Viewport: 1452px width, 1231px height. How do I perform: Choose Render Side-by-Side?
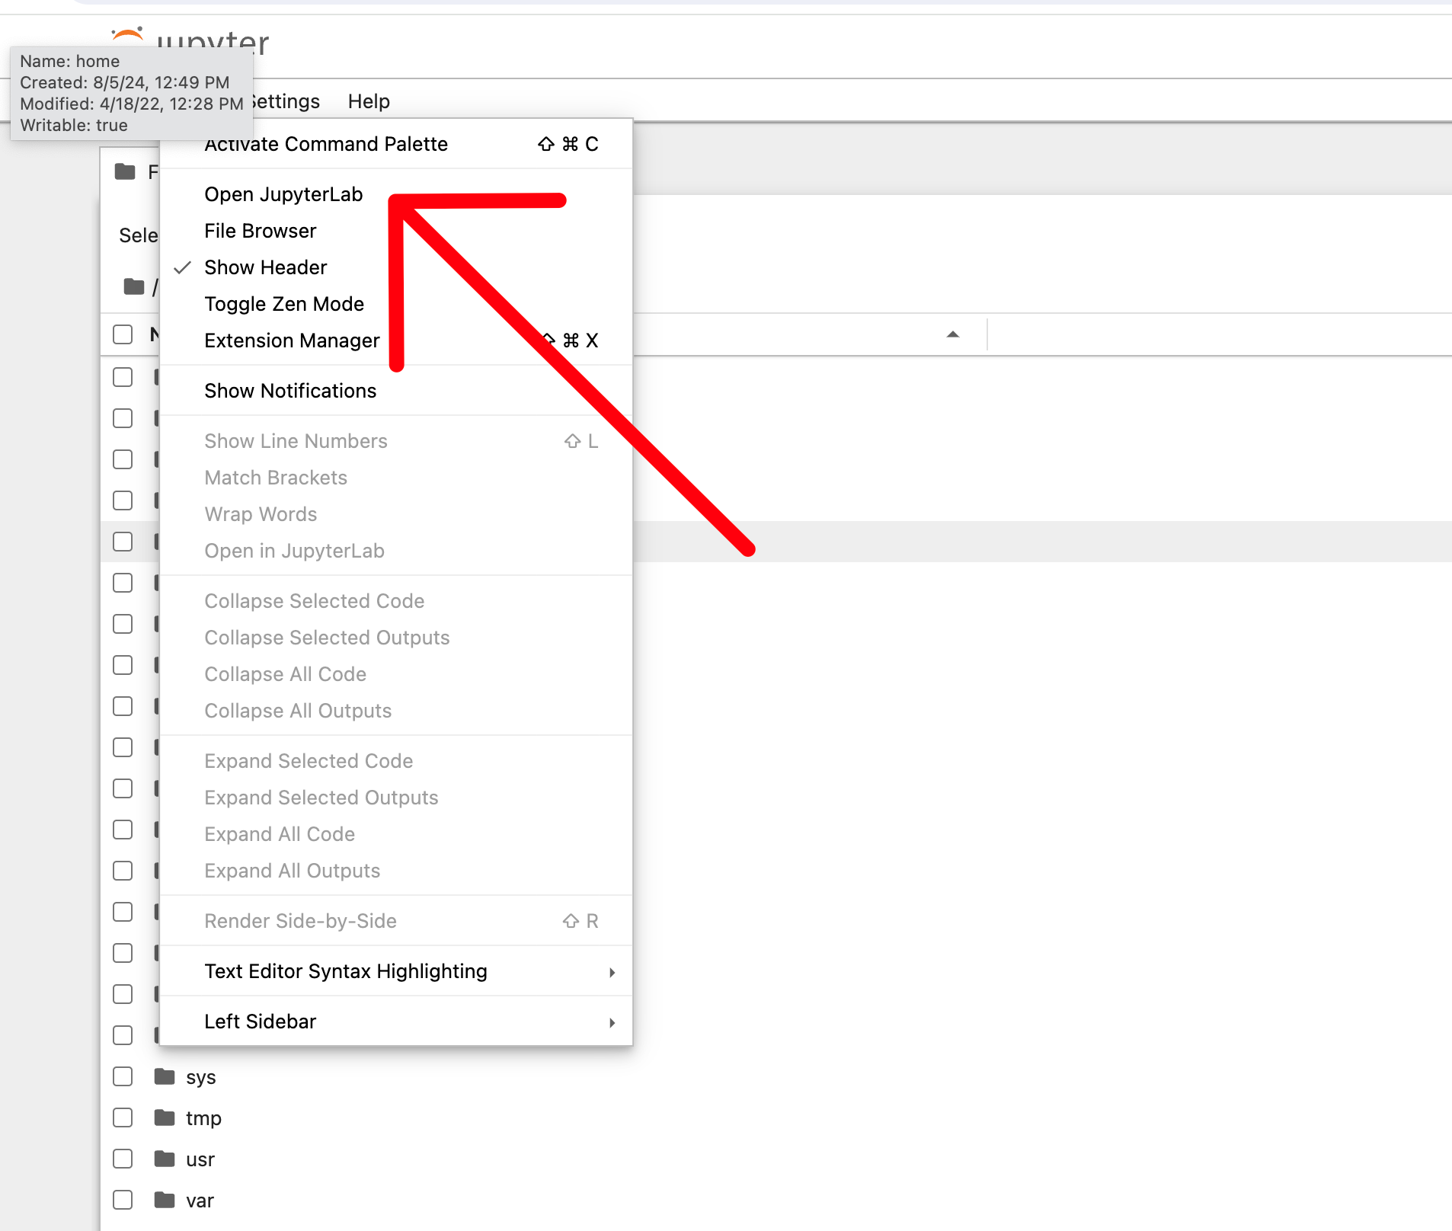tap(396, 921)
